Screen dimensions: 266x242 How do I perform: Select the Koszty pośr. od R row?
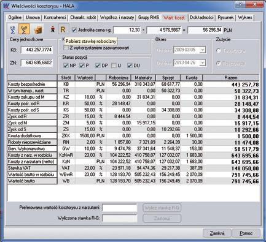click(x=32, y=104)
